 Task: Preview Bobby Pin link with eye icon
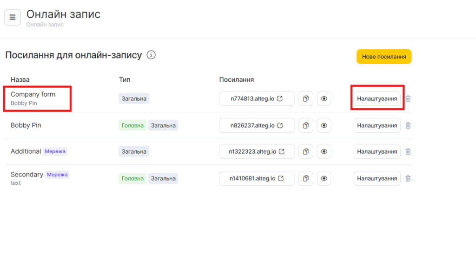point(324,125)
